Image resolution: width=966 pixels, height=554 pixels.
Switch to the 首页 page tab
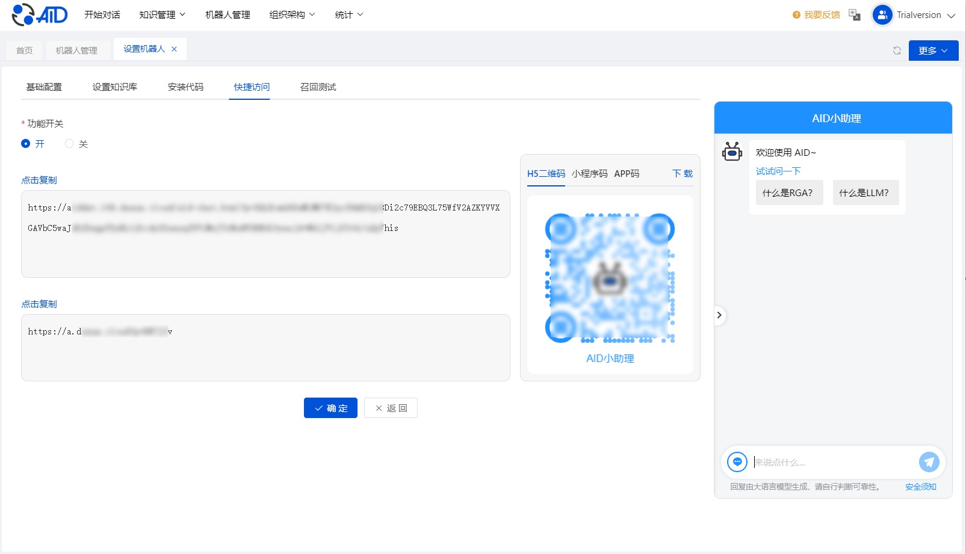(x=25, y=51)
